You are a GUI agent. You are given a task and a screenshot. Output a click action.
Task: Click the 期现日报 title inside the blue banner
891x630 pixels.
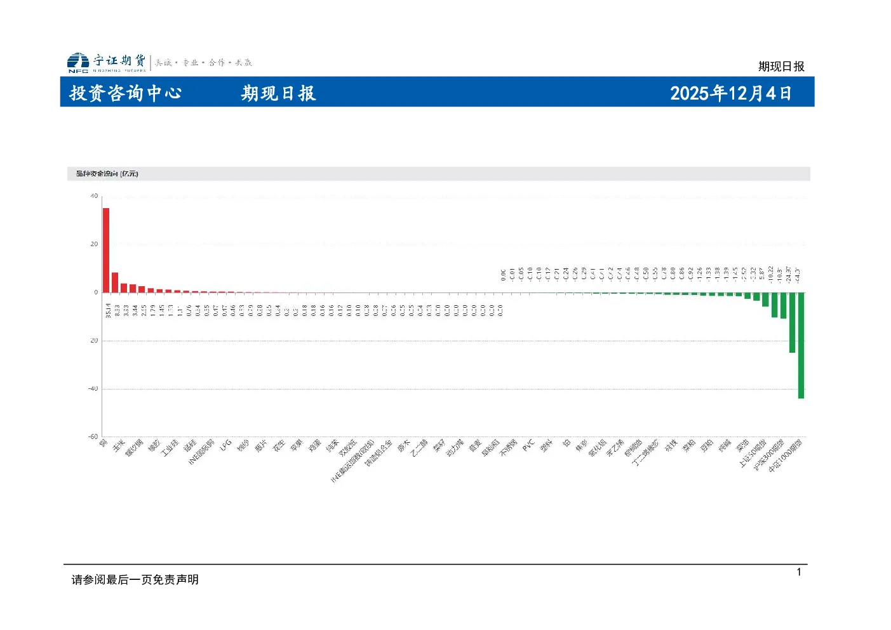[x=278, y=93]
